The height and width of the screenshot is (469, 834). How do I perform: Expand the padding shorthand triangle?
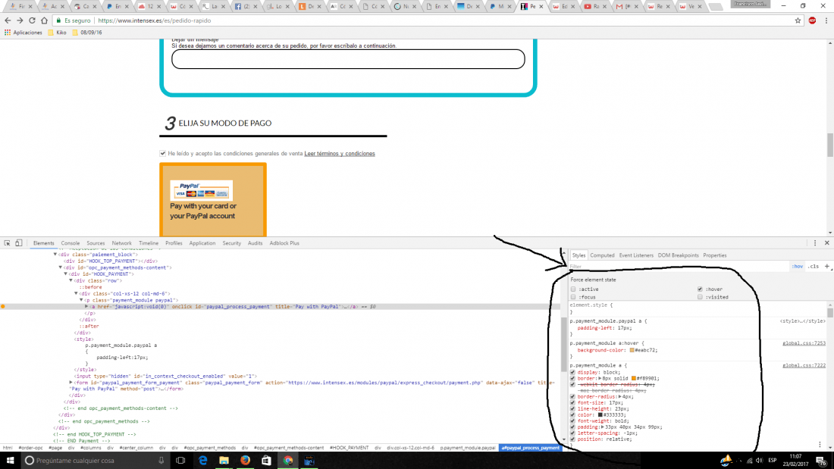click(x=603, y=427)
